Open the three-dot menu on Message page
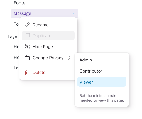Viewport: 142px width, 119px height. tap(74, 14)
